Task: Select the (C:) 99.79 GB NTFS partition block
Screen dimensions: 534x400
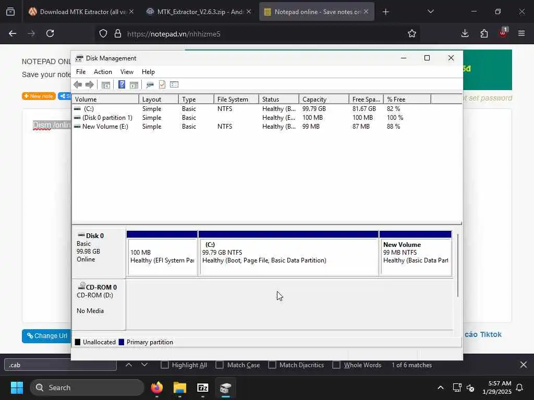Action: (x=288, y=254)
